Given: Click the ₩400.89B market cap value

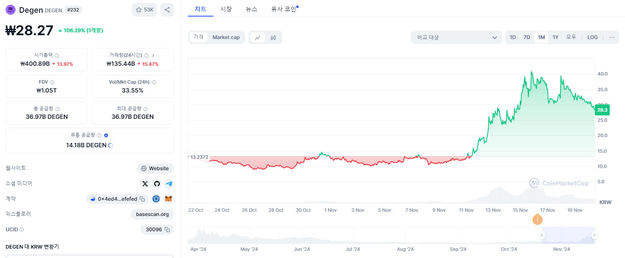Looking at the screenshot, I should click(35, 64).
